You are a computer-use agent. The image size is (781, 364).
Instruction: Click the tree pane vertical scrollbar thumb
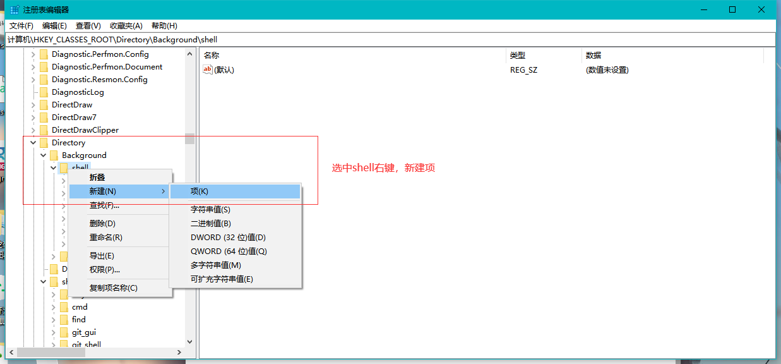coord(189,139)
